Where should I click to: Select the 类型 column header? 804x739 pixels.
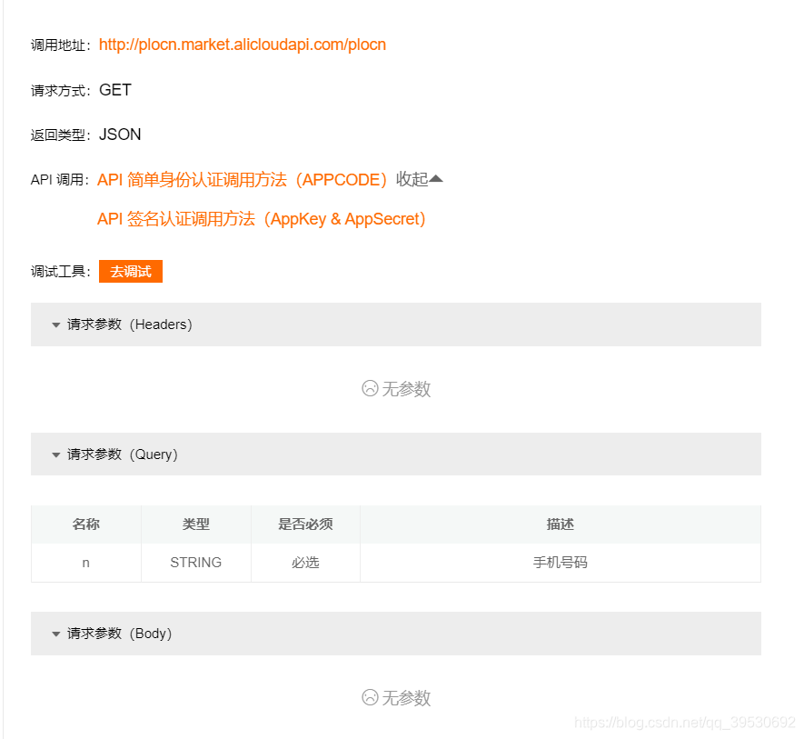tap(196, 524)
